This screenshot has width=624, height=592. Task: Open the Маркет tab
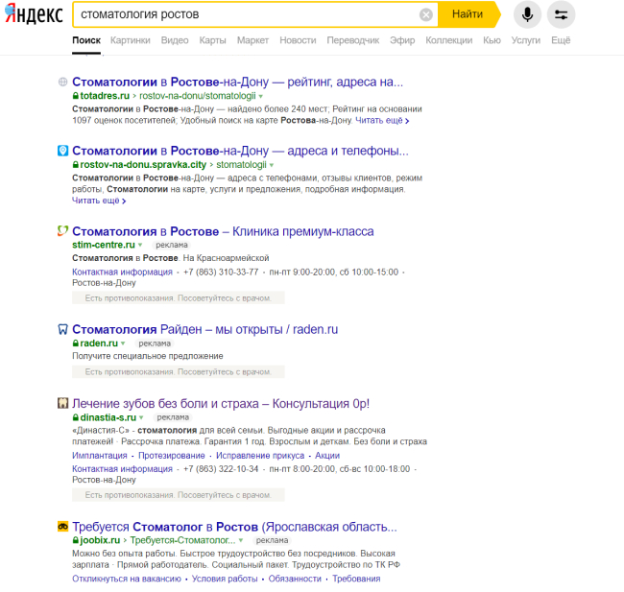pyautogui.click(x=252, y=40)
